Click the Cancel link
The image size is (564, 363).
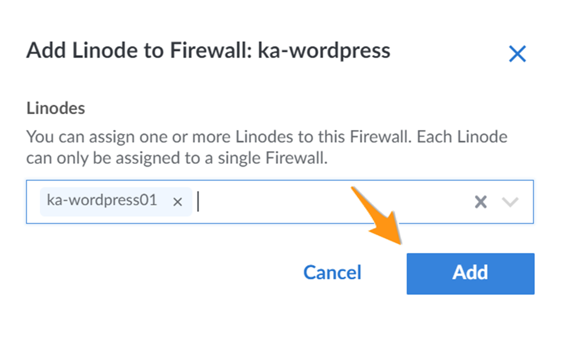coord(333,272)
